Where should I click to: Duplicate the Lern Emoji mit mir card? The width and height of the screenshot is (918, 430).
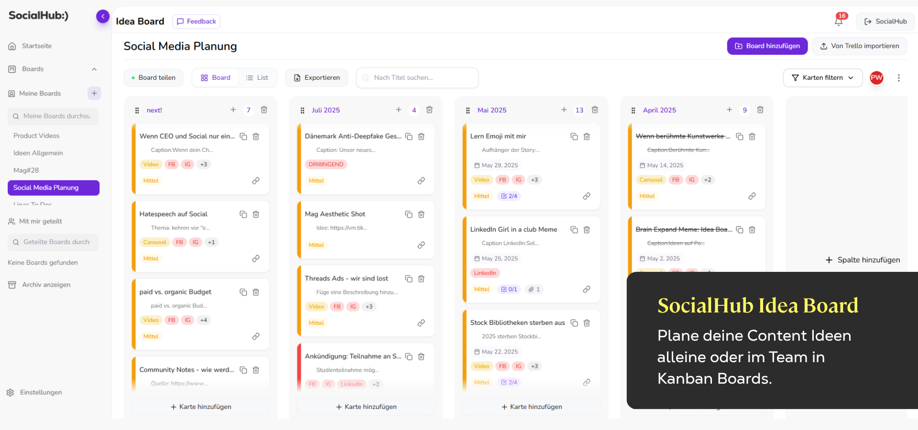click(574, 137)
